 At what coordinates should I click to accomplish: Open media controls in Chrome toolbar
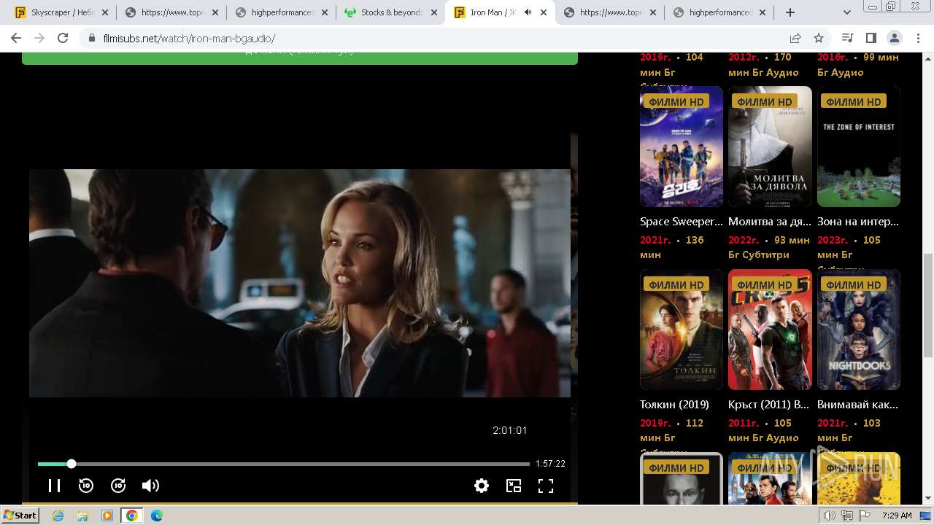[847, 38]
